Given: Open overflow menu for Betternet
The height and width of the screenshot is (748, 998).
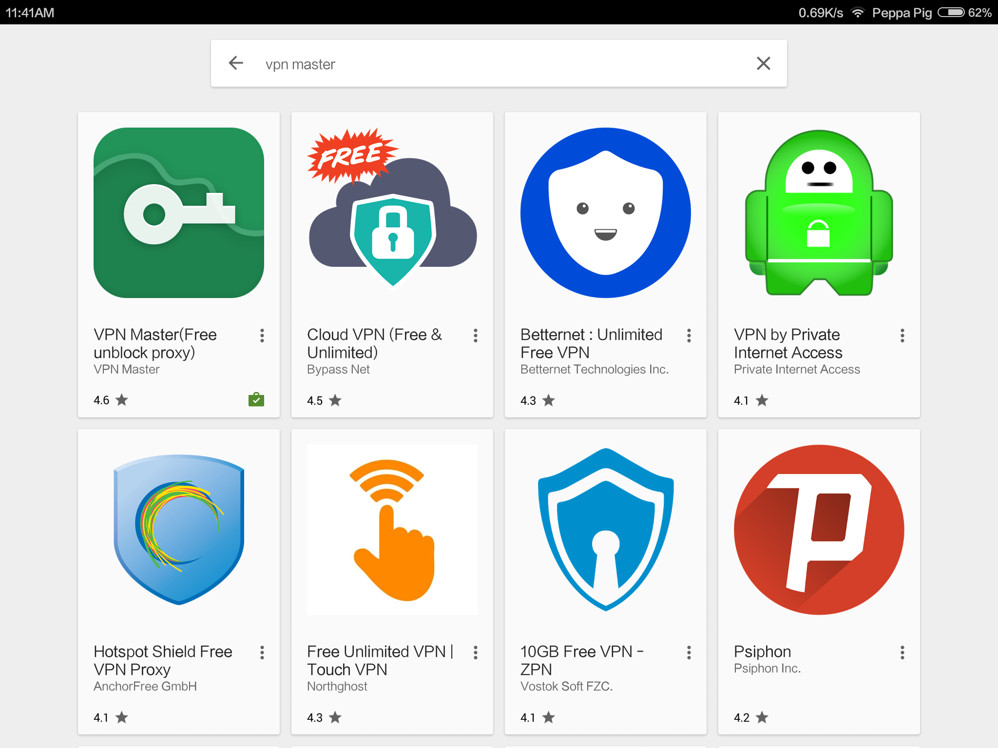Looking at the screenshot, I should pyautogui.click(x=689, y=336).
